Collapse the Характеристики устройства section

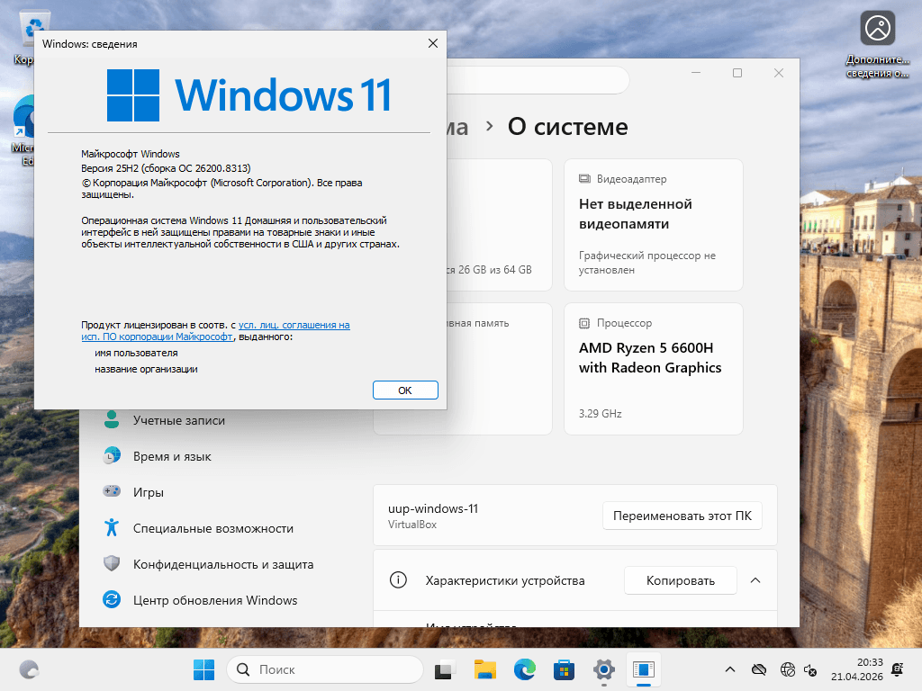755,580
